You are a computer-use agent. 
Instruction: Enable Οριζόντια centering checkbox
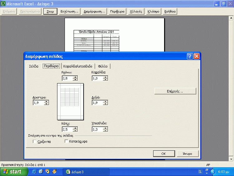click(x=35, y=142)
